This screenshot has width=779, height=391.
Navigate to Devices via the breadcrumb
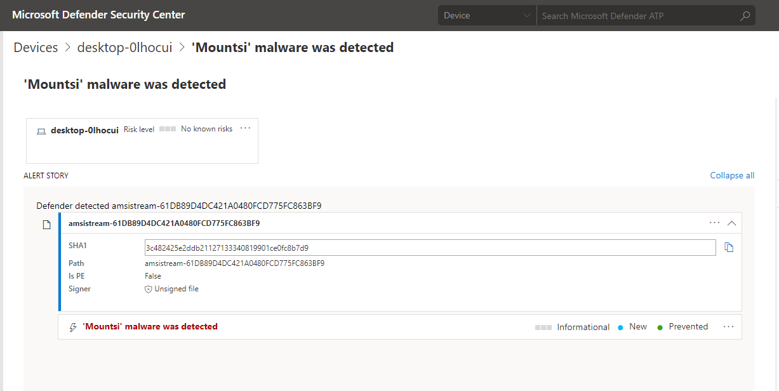(36, 47)
